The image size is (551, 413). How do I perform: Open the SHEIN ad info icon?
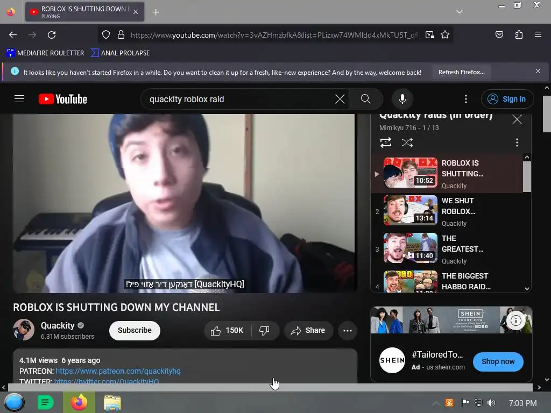point(515,321)
